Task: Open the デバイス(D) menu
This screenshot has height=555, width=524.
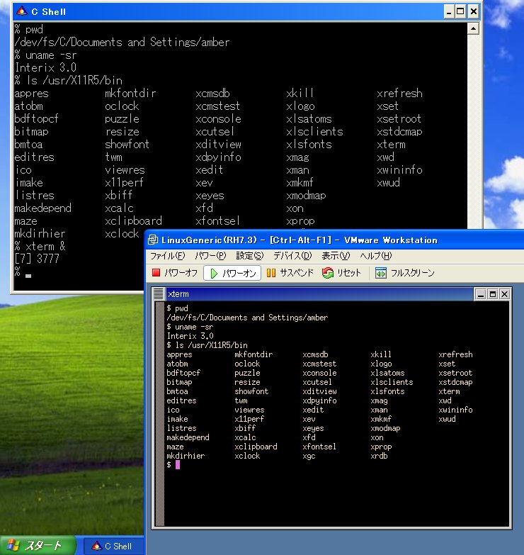Action: tap(292, 256)
